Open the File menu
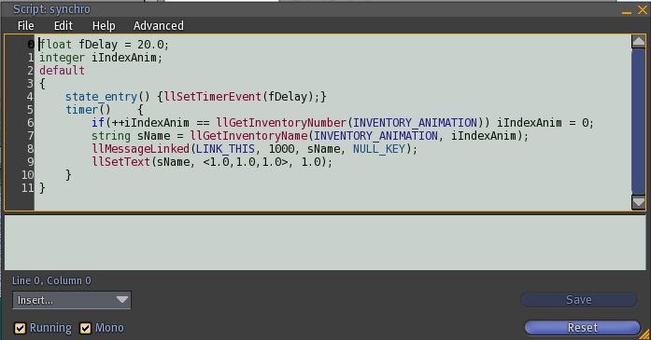651x340 pixels. click(26, 26)
